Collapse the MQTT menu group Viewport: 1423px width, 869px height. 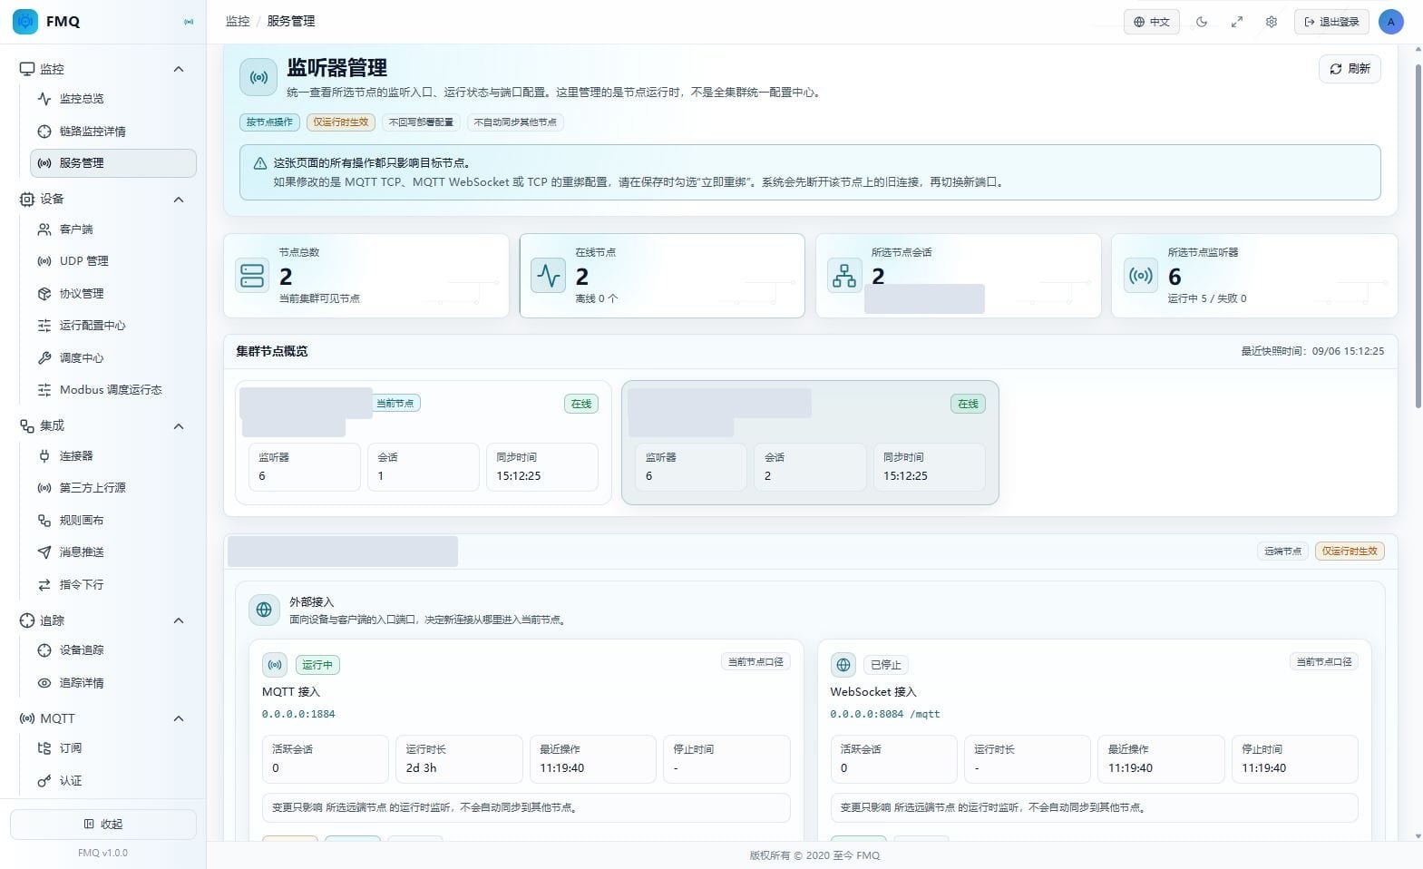179,718
